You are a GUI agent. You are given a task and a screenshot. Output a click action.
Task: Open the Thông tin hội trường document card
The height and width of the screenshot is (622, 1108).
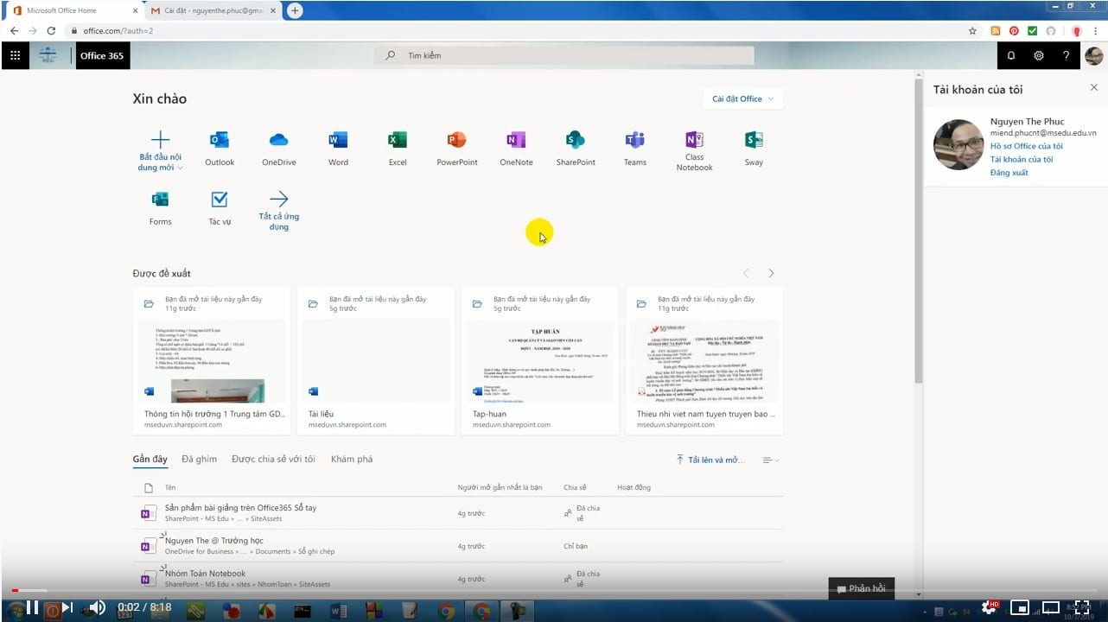210,361
